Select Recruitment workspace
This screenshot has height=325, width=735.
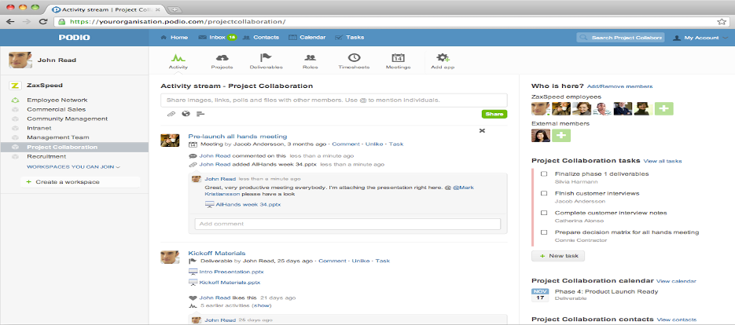point(46,156)
